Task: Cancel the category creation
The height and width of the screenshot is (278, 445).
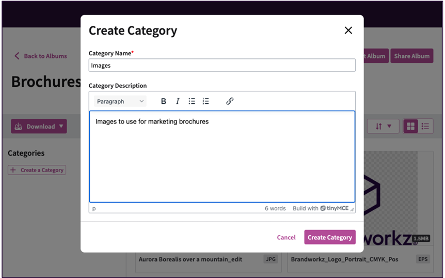Action: (286, 237)
